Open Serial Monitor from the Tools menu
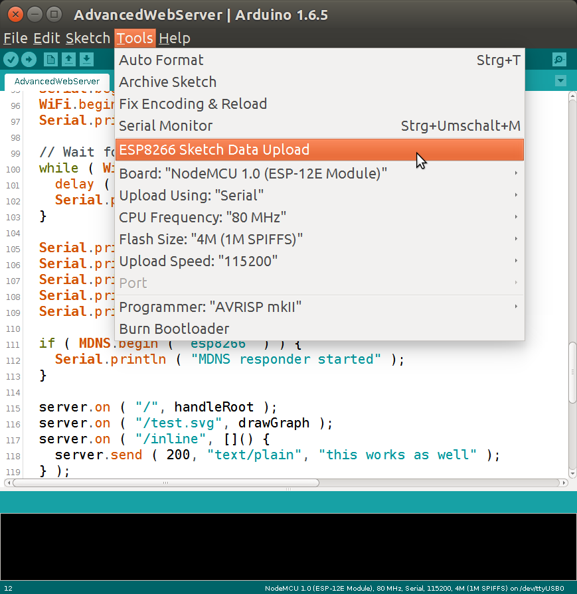This screenshot has height=594, width=577. click(x=319, y=126)
